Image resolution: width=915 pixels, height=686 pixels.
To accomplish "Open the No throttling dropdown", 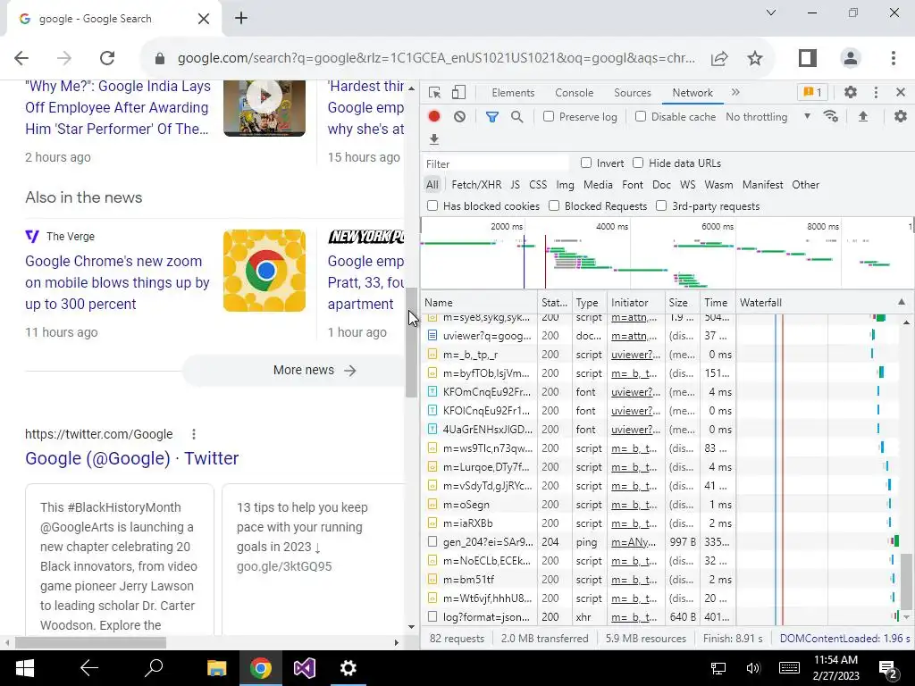I will (x=768, y=117).
